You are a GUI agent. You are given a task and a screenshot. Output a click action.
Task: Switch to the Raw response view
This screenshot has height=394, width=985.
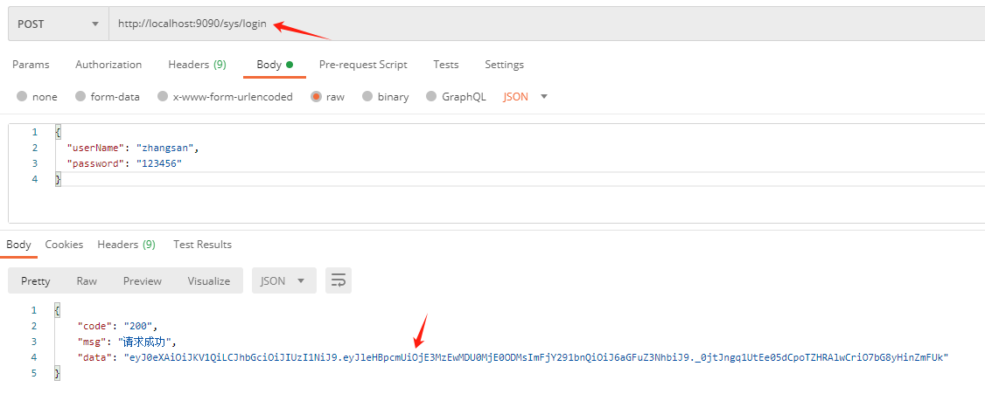pyautogui.click(x=87, y=281)
